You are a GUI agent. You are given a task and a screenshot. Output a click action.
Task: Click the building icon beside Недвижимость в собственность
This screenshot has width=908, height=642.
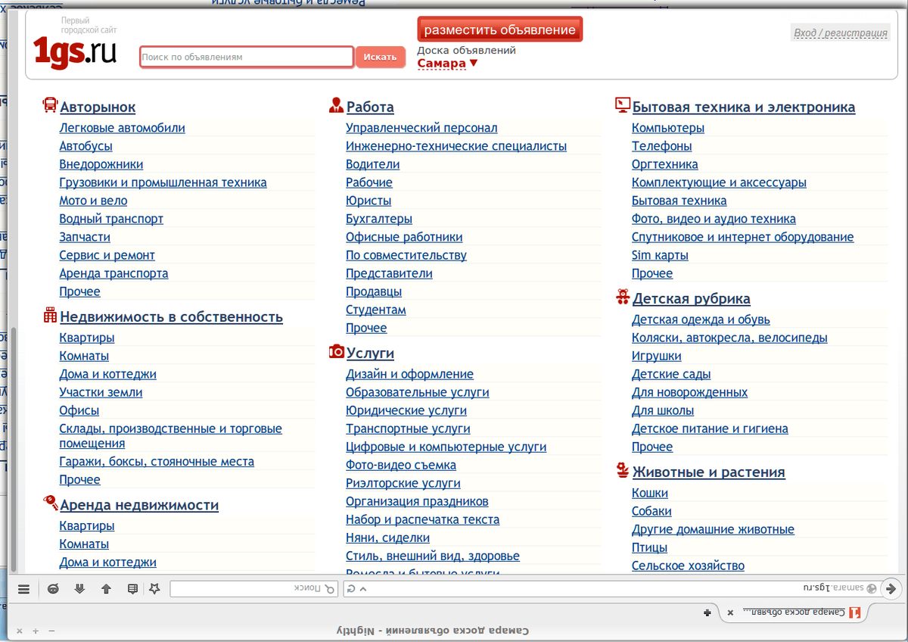[50, 315]
